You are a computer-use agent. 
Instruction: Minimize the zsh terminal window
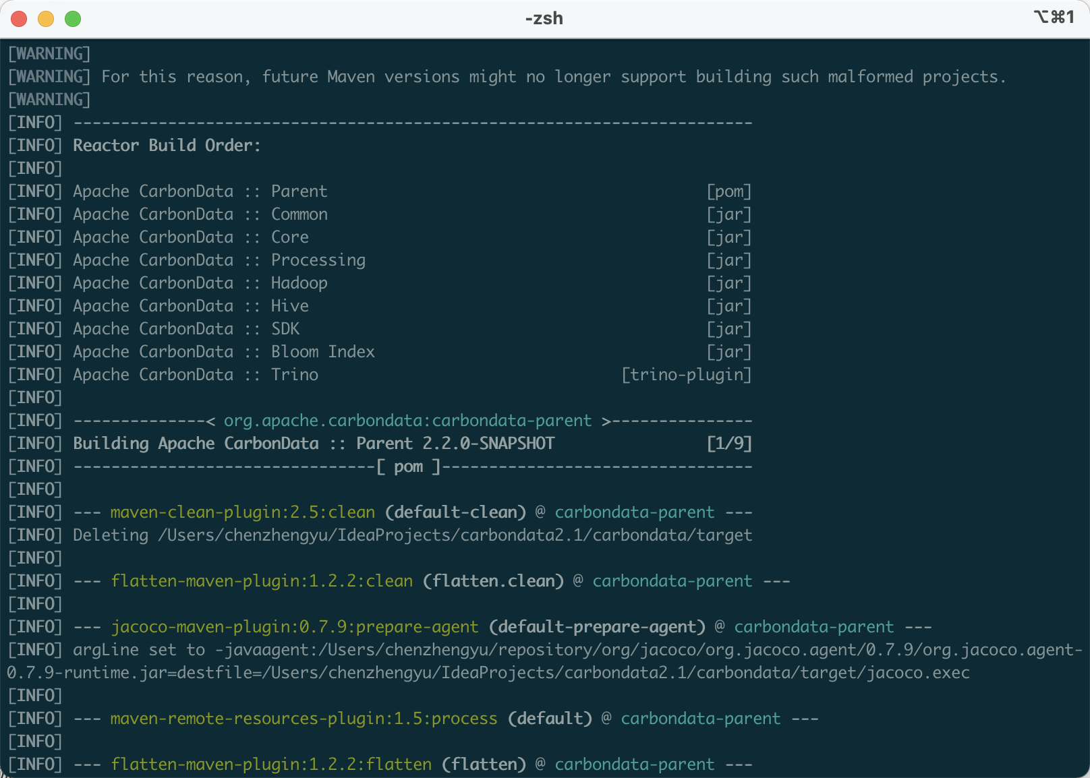46,19
